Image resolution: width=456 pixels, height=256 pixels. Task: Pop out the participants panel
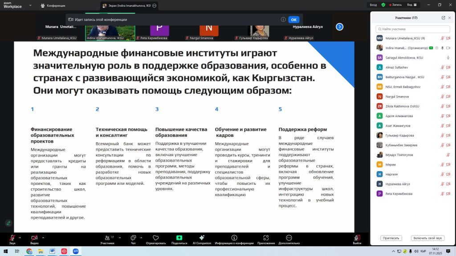point(443,18)
